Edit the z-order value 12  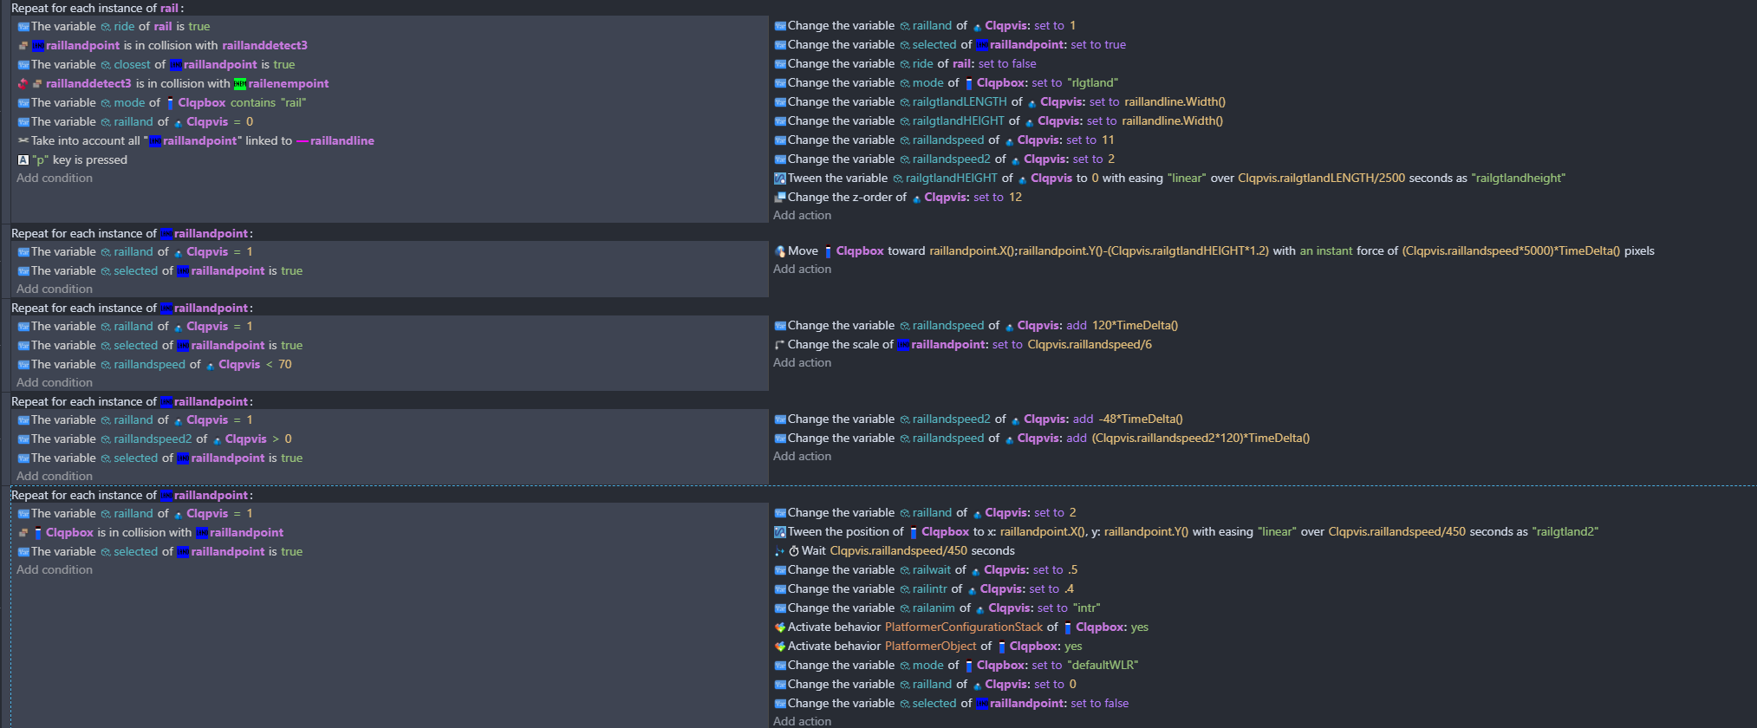click(x=1015, y=198)
